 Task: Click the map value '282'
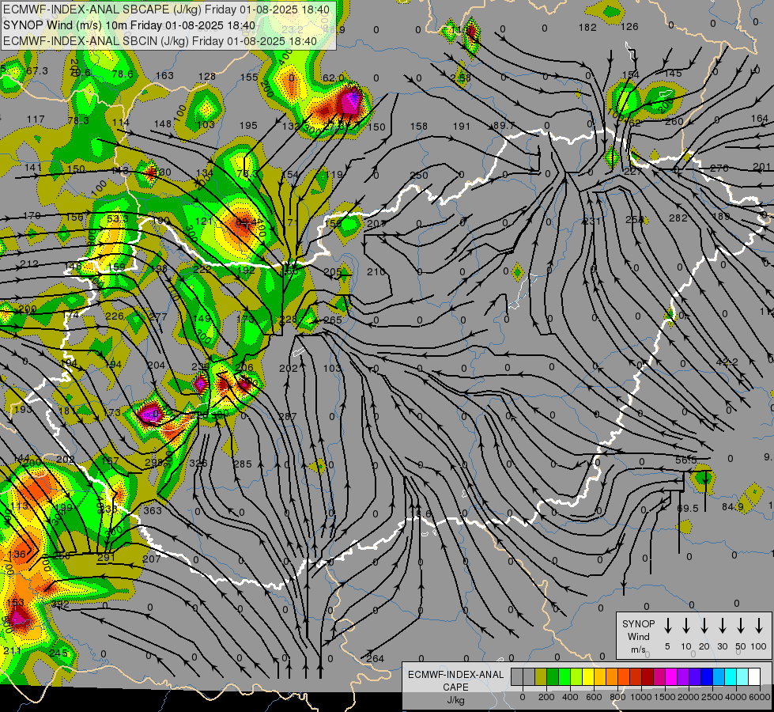pos(678,218)
